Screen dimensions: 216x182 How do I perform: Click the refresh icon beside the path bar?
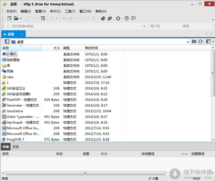coord(201,42)
